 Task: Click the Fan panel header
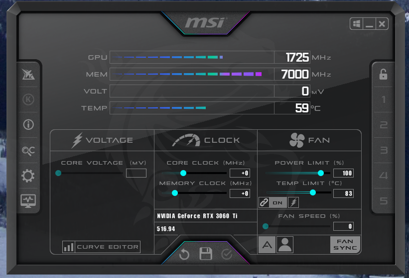pyautogui.click(x=309, y=140)
